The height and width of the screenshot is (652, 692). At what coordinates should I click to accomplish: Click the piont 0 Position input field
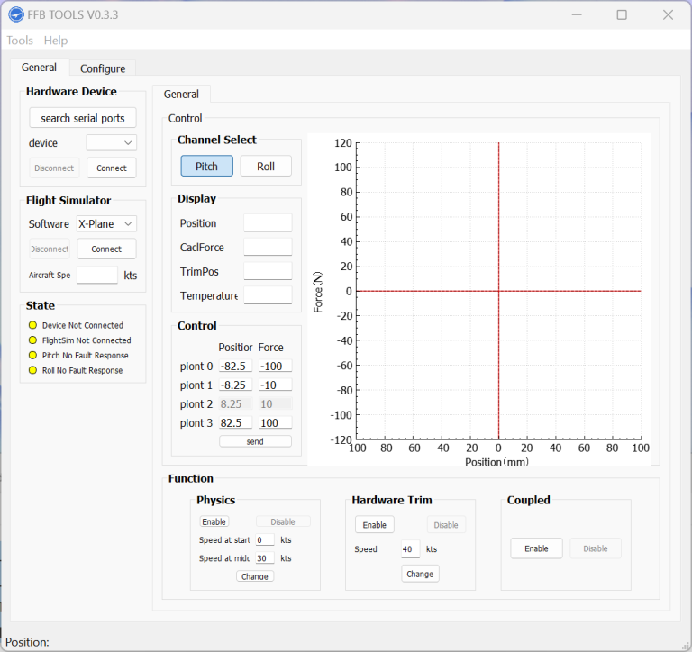click(x=235, y=366)
